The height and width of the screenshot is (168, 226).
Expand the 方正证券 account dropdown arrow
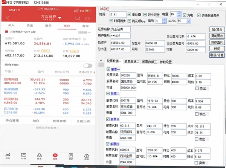(60, 18)
